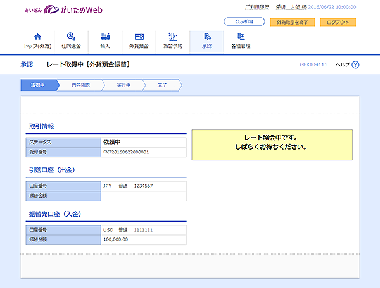This screenshot has height=288, width=380.
Task: Click the help question mark icon
Action: (355, 64)
